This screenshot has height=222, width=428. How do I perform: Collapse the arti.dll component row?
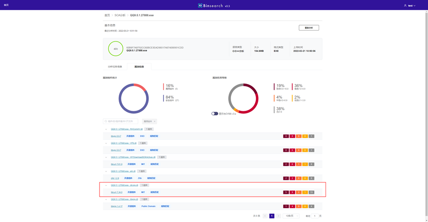coord(106,171)
